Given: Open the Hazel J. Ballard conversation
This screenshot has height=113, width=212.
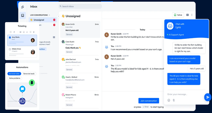Looking at the screenshot, I should (x=80, y=82).
